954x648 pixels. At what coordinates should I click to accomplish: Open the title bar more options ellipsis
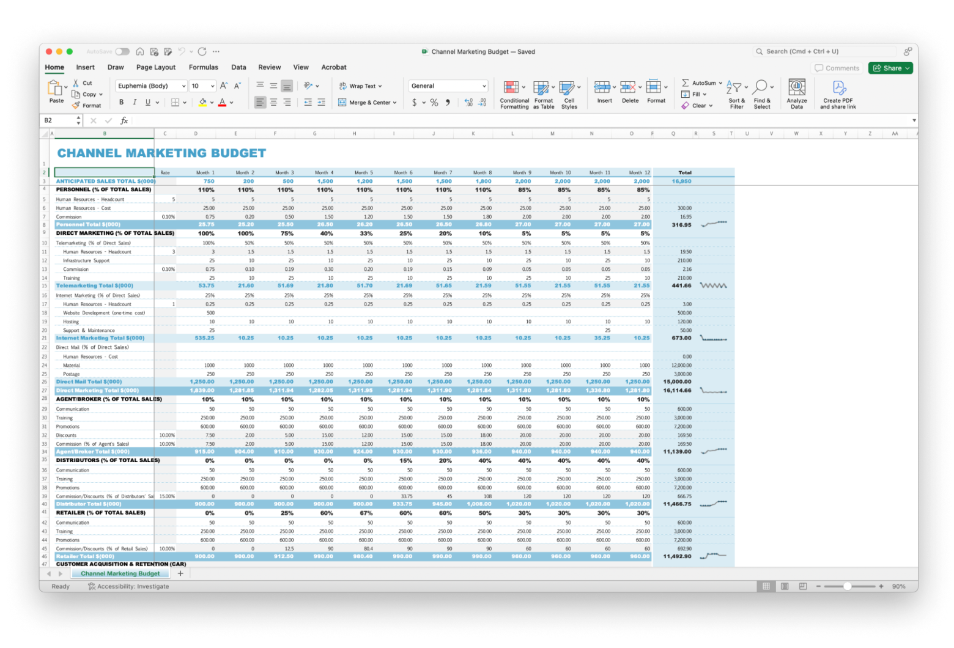click(216, 52)
